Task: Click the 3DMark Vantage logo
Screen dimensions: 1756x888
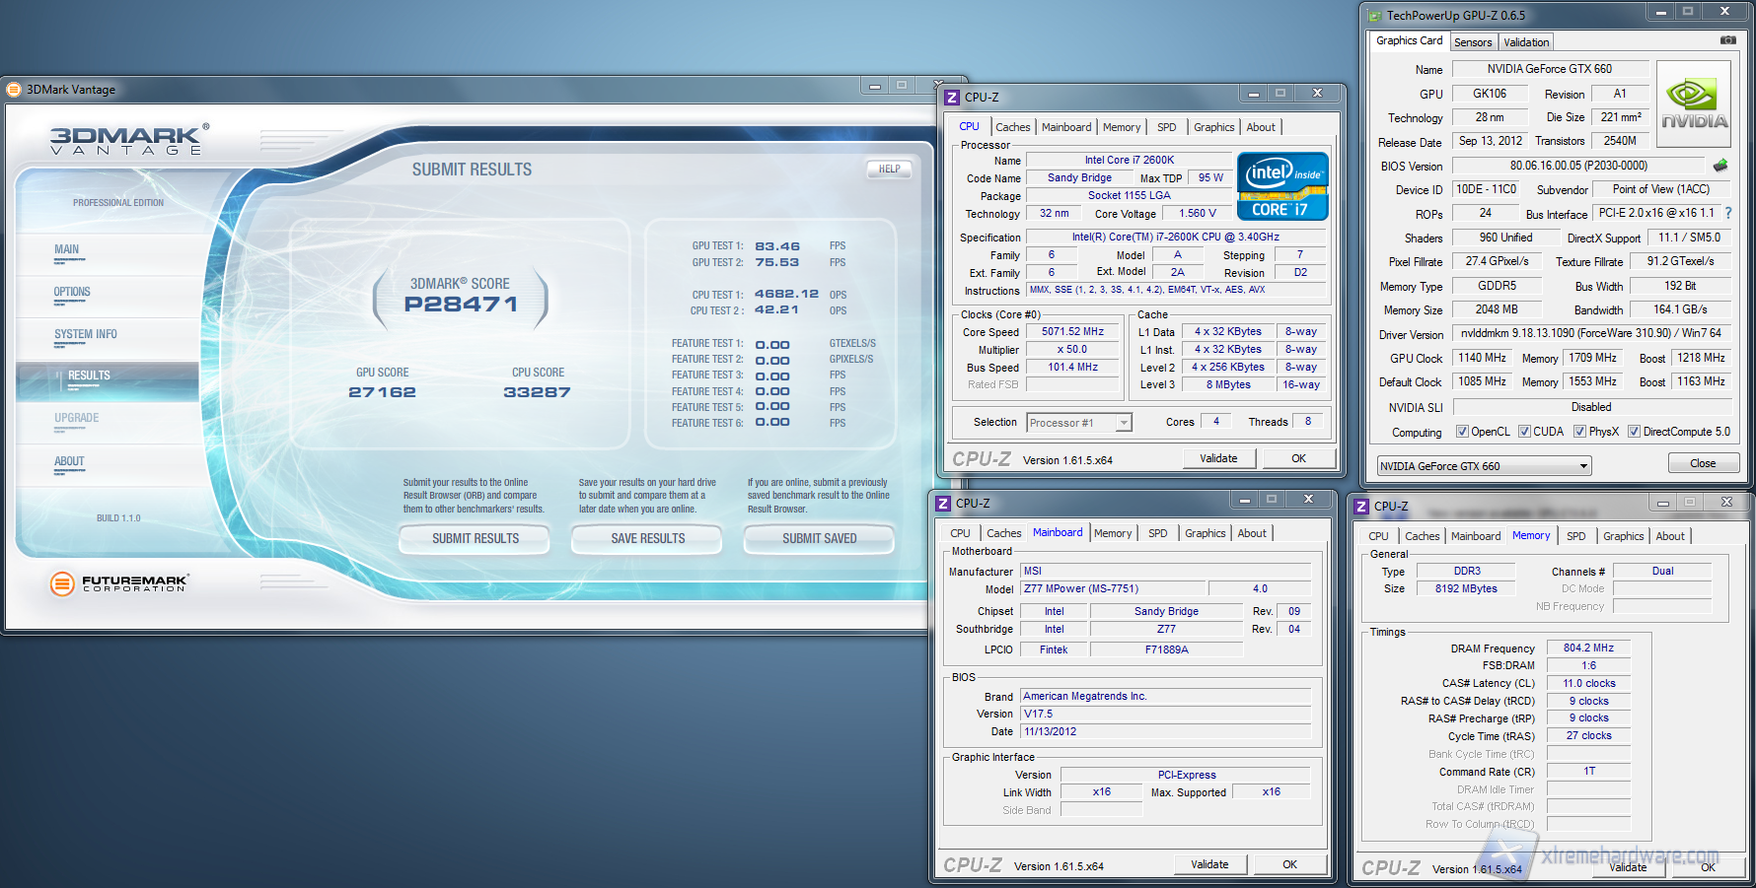Action: [123, 138]
